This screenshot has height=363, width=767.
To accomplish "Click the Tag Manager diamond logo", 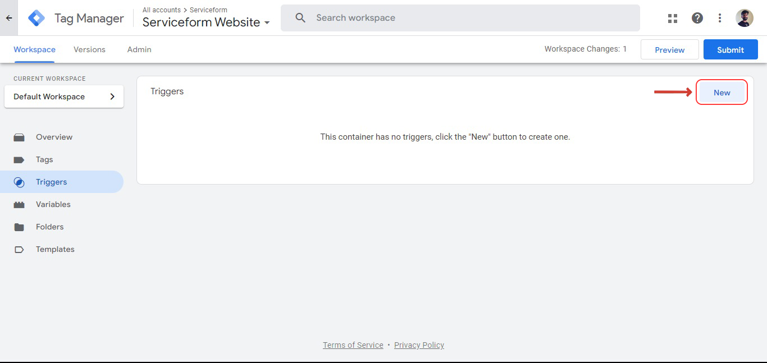I will (x=36, y=18).
